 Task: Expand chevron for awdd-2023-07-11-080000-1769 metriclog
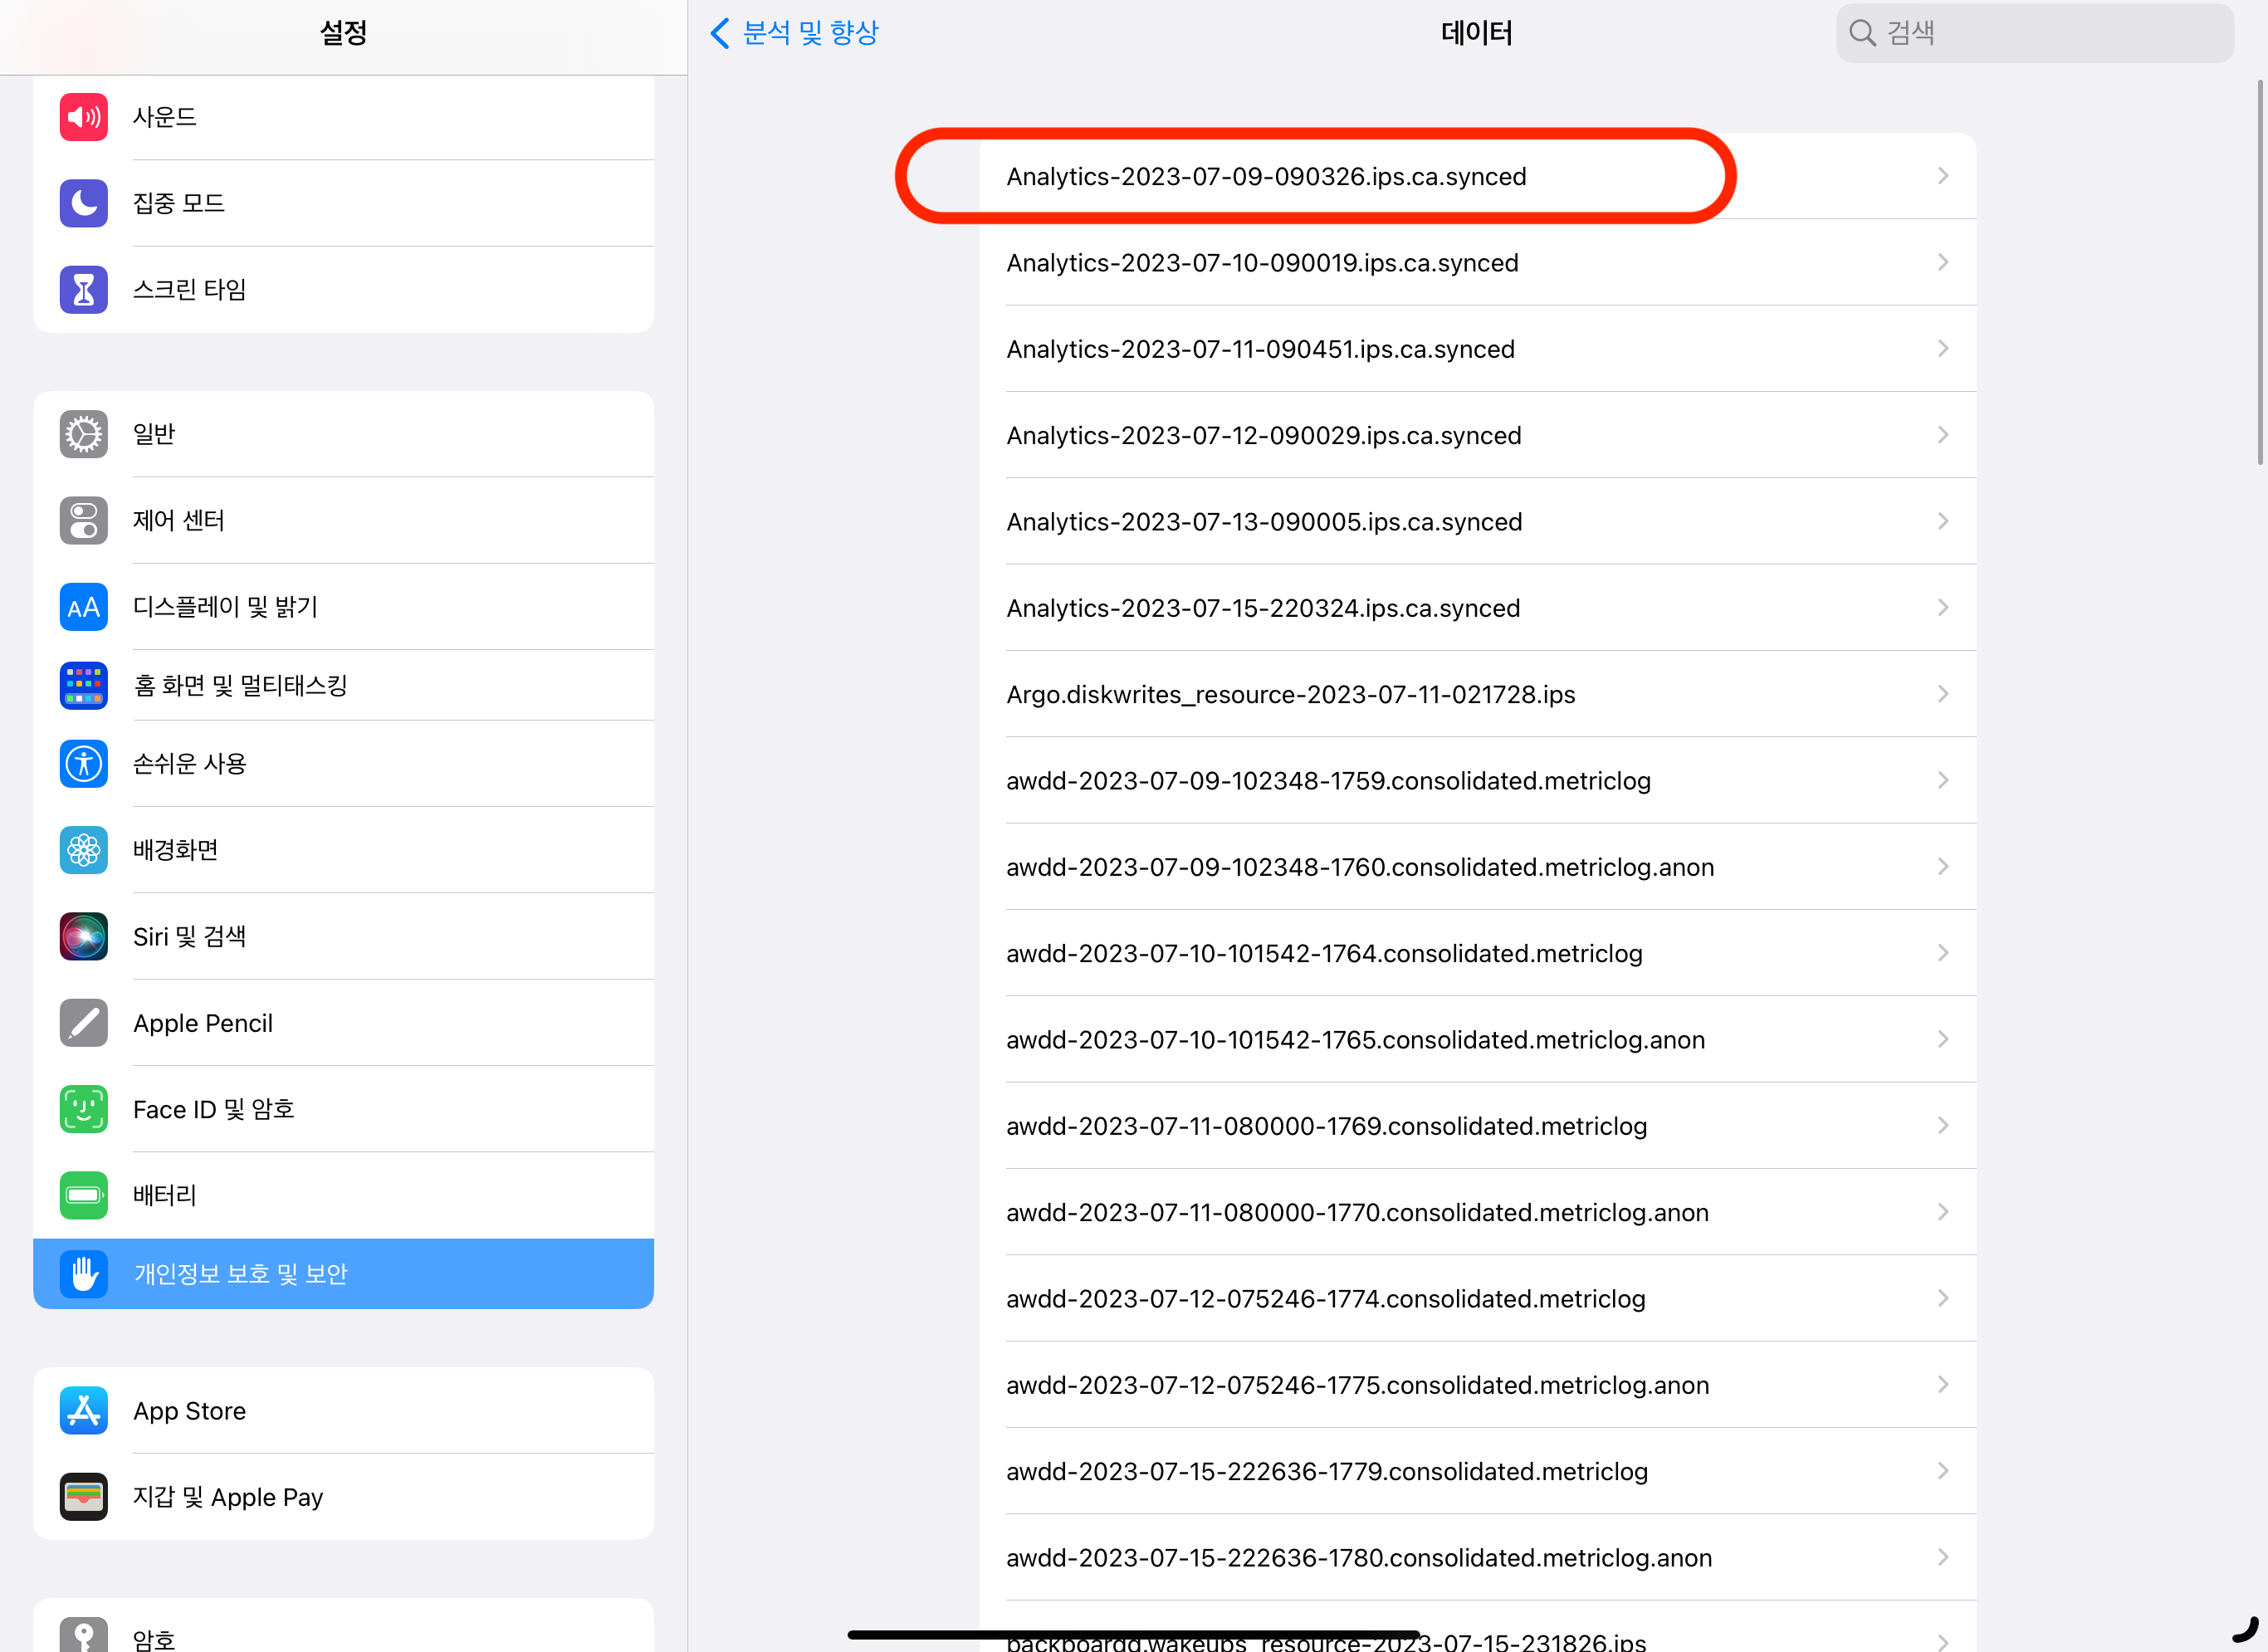tap(1942, 1126)
